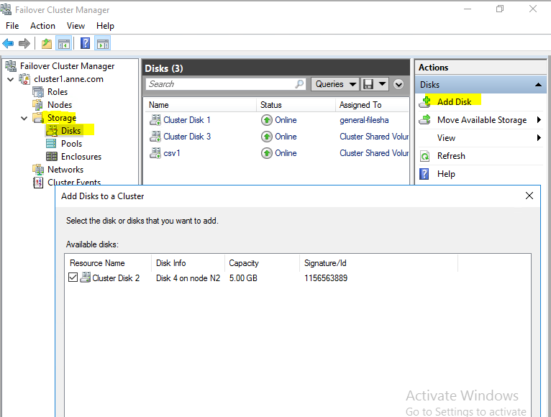Click the Help icon in Actions pane

coord(424,174)
